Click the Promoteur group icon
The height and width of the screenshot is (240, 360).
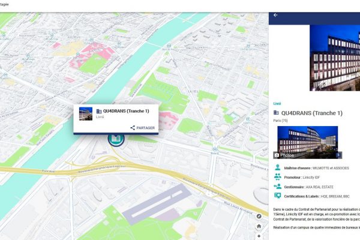277,177
